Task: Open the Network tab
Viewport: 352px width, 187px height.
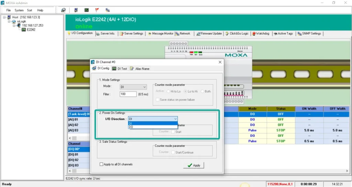Action: pyautogui.click(x=183, y=33)
